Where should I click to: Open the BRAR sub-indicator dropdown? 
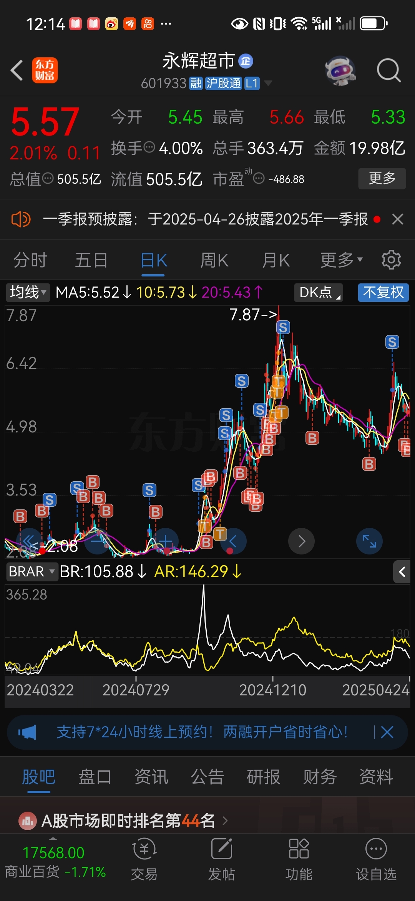32,572
